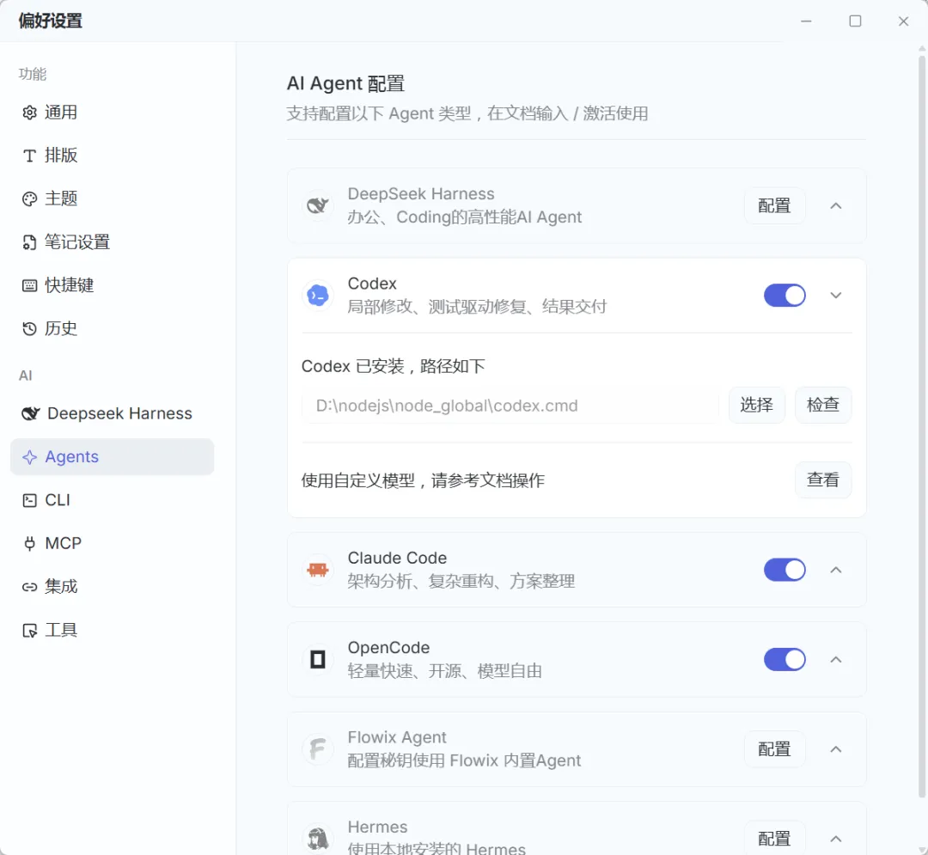Click the Hermes logo icon

[318, 838]
